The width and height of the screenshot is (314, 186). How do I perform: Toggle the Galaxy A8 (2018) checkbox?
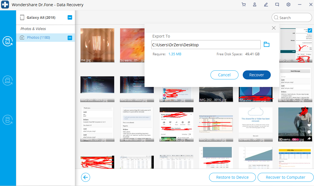(70, 18)
